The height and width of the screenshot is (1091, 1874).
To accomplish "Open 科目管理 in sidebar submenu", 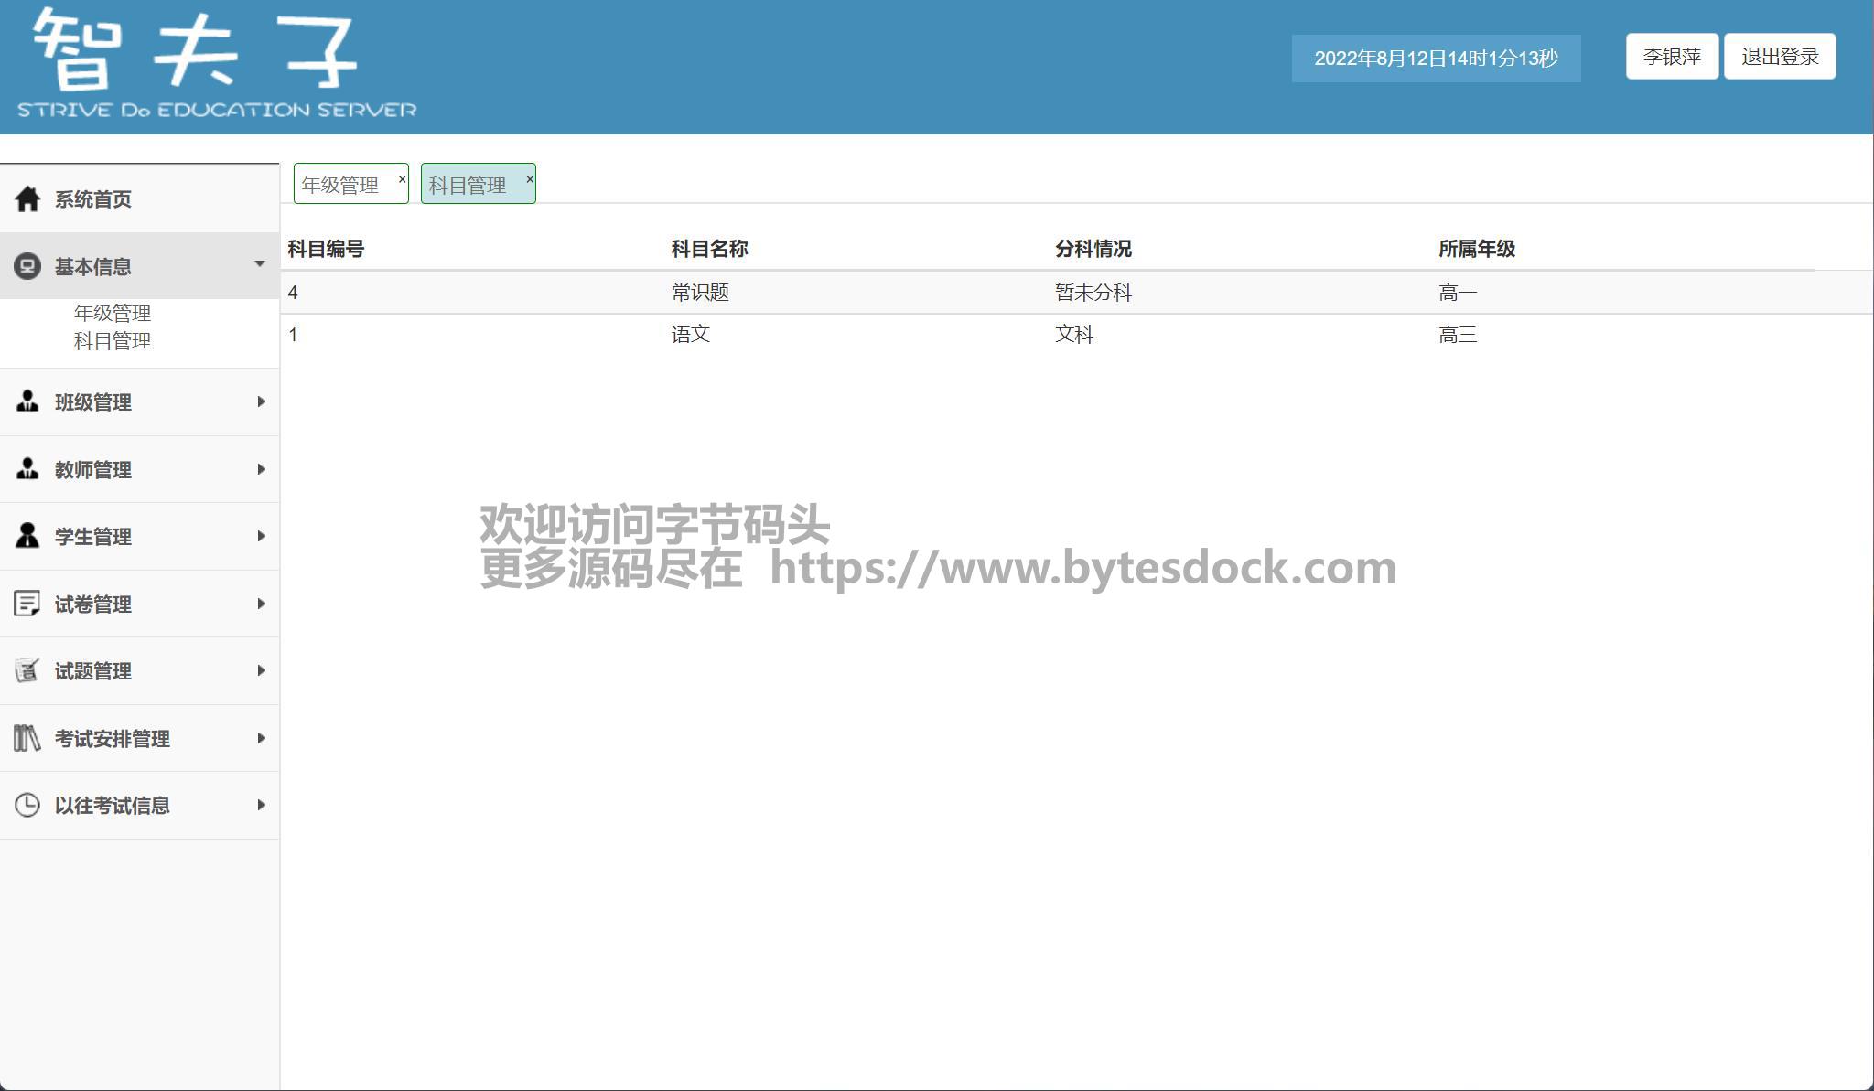I will 113,341.
